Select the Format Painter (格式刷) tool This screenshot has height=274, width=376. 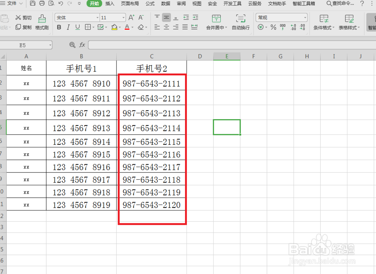(42, 22)
